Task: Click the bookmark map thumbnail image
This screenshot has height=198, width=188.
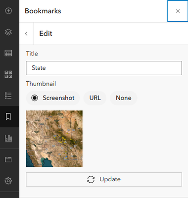Action: [x=54, y=139]
